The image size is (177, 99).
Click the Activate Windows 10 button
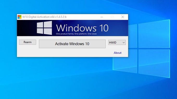[x=72, y=44]
